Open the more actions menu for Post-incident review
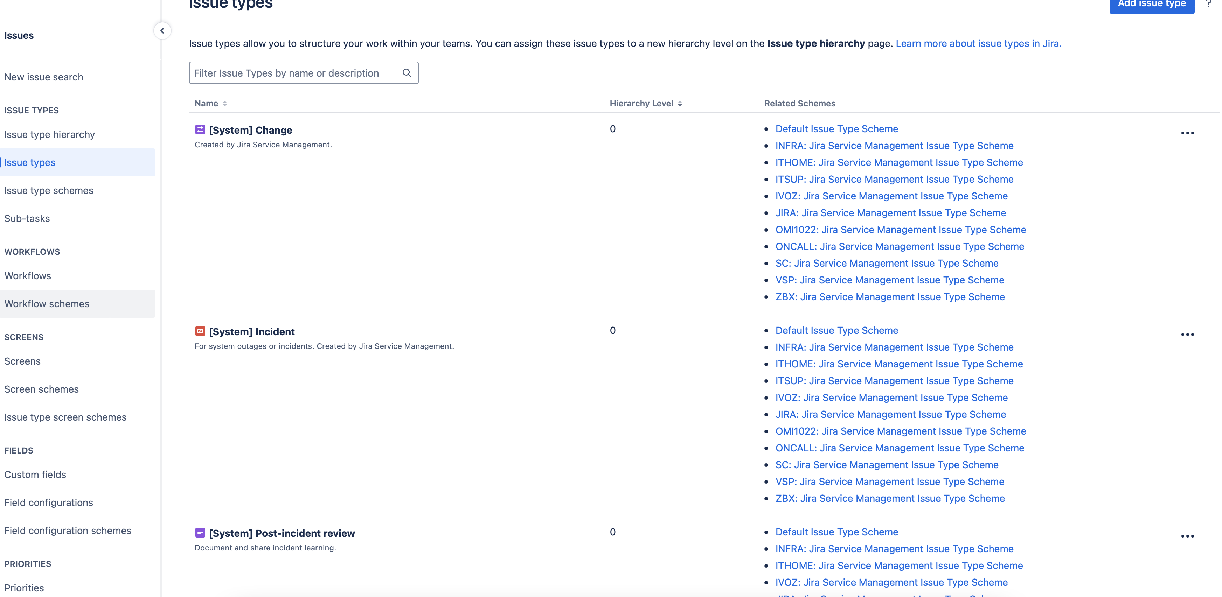 pos(1187,536)
